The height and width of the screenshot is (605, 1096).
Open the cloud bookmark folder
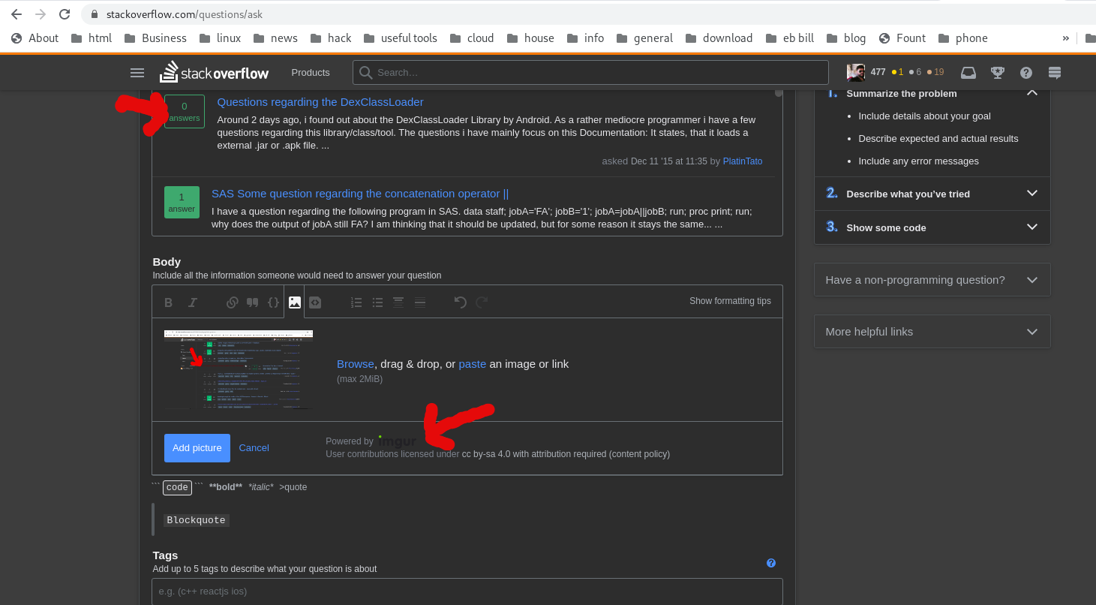[471, 38]
